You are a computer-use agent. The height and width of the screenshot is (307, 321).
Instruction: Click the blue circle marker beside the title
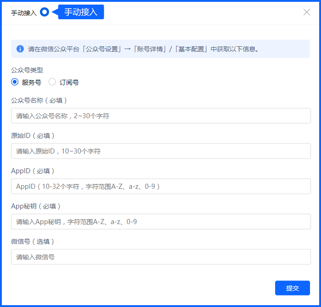pyautogui.click(x=44, y=12)
